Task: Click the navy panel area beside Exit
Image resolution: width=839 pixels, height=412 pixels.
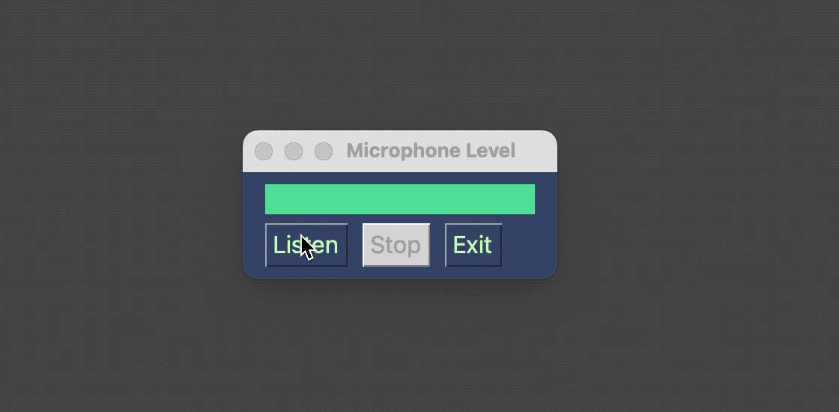Action: [x=529, y=245]
